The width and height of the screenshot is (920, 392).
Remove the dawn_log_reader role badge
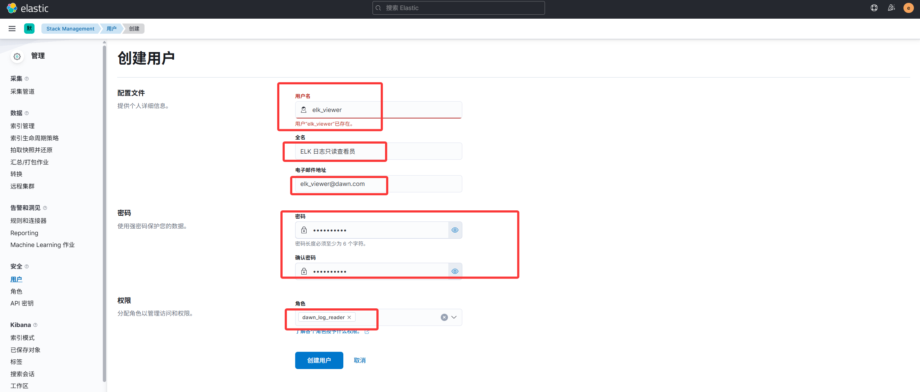tap(349, 317)
